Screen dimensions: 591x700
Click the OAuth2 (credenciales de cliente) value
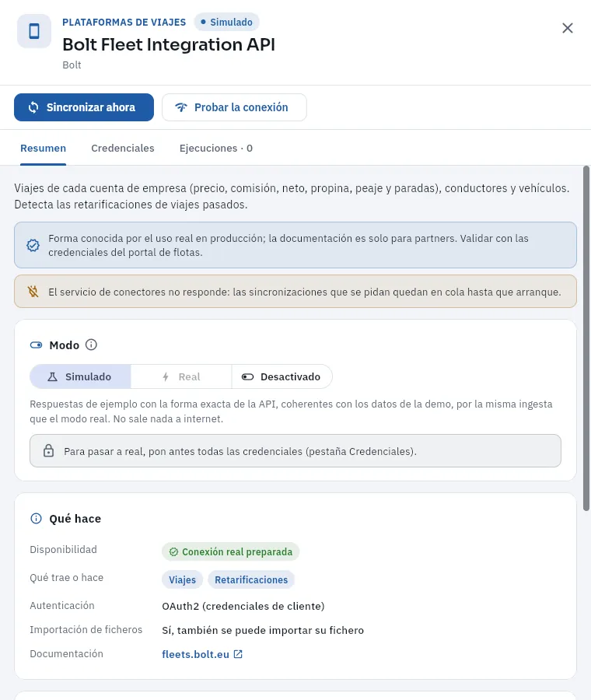tap(243, 606)
